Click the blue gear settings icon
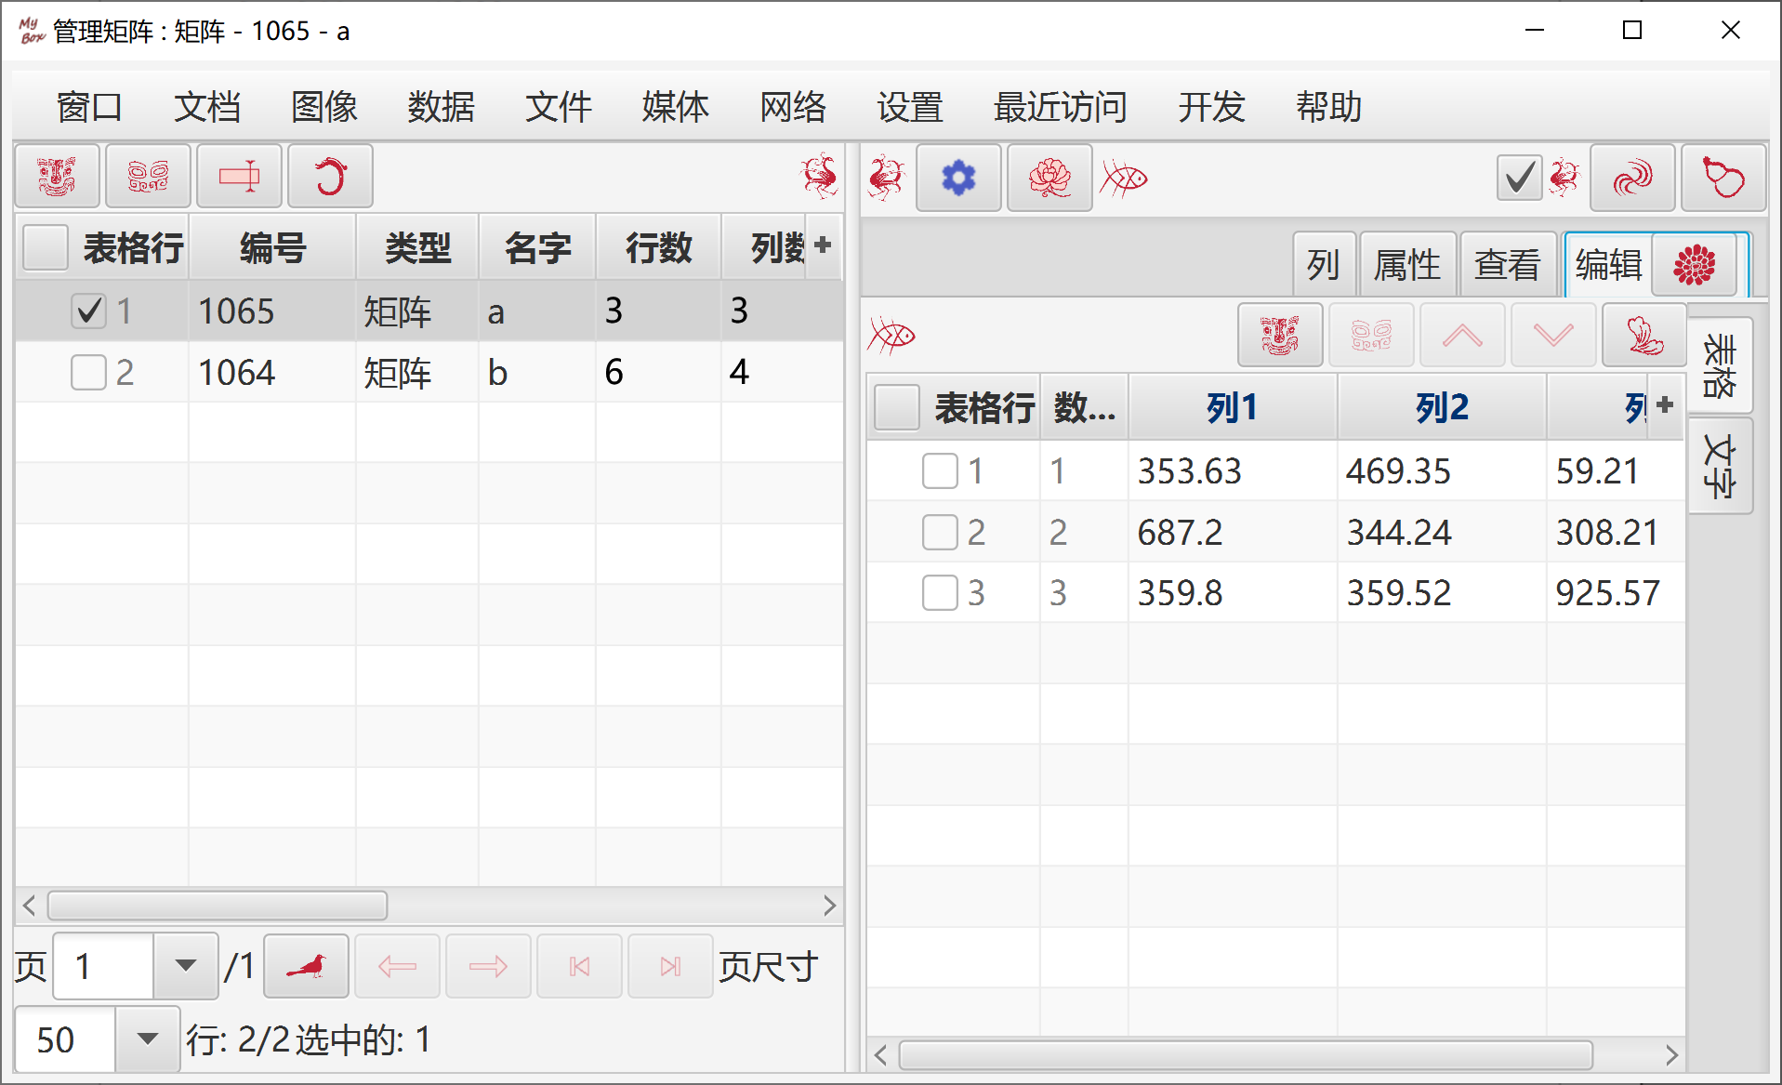Screen dimensions: 1782x1085 958,178
